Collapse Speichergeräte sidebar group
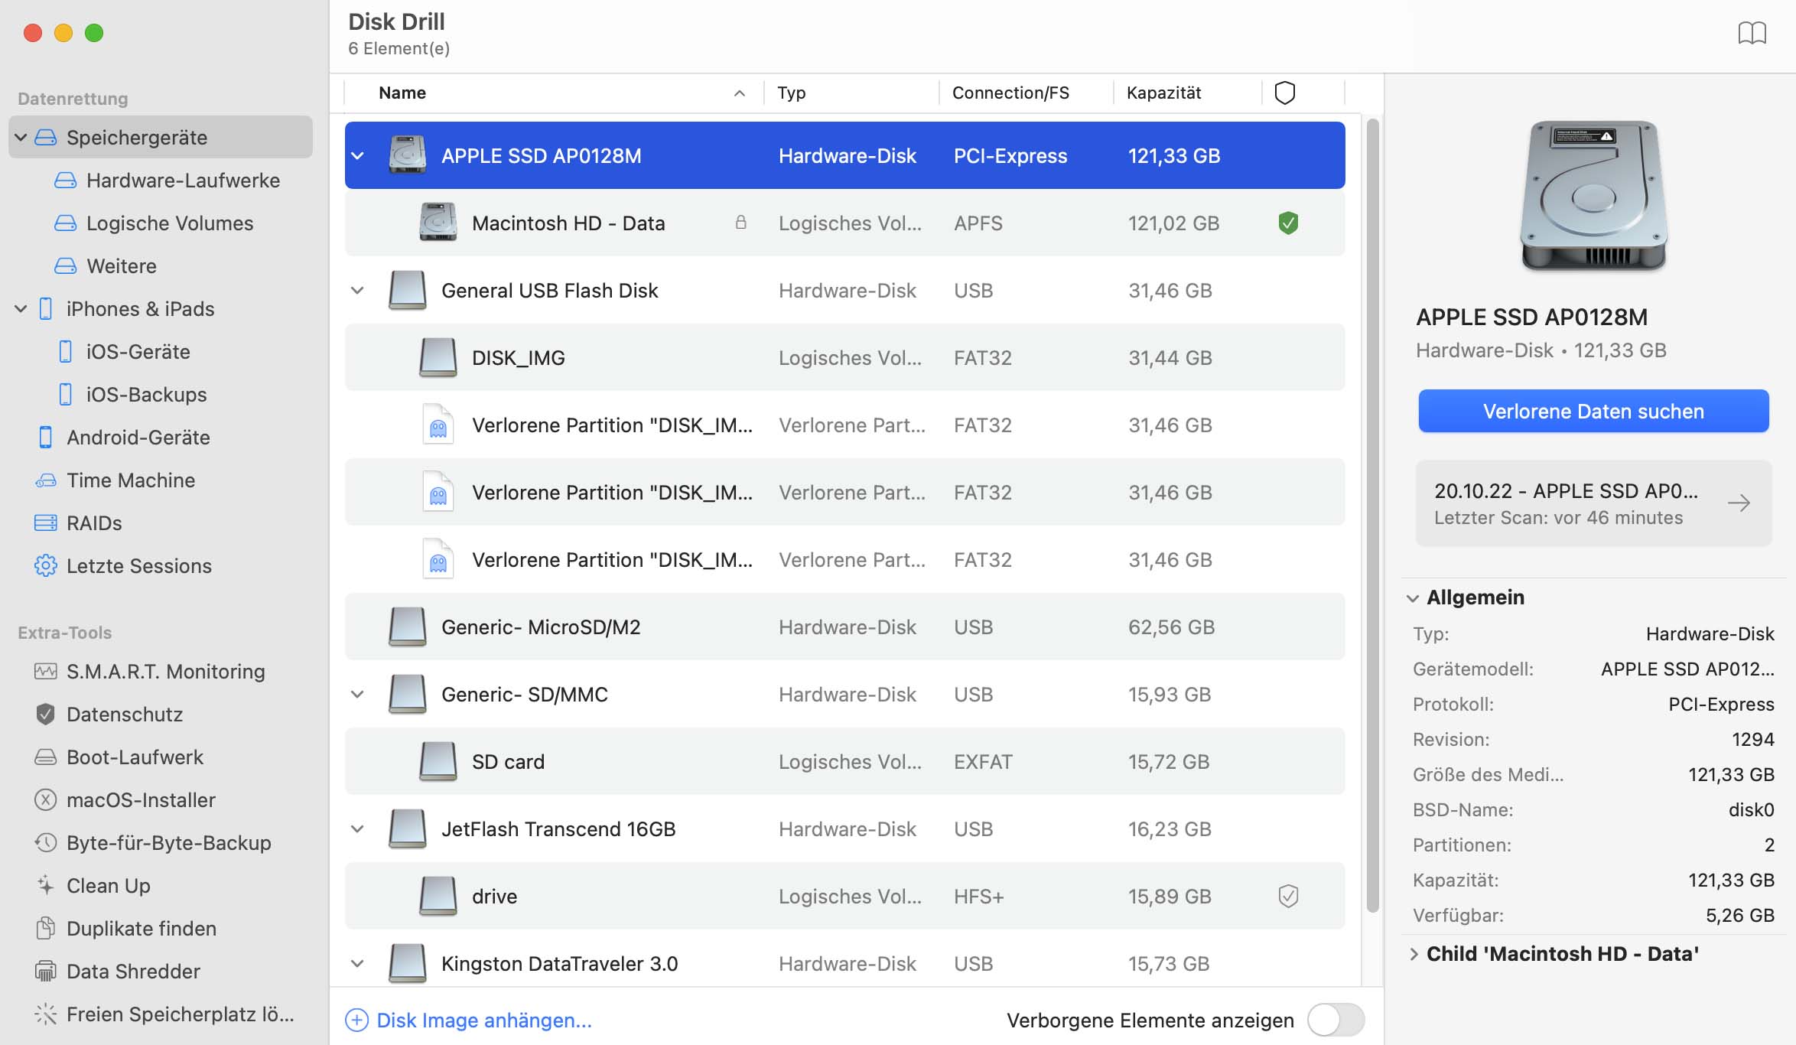This screenshot has width=1796, height=1045. (x=21, y=138)
